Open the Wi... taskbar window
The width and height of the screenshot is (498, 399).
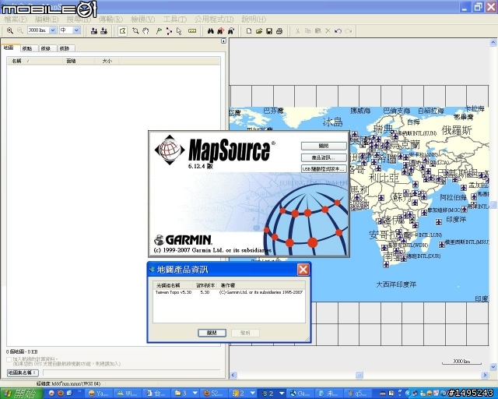[x=127, y=394]
